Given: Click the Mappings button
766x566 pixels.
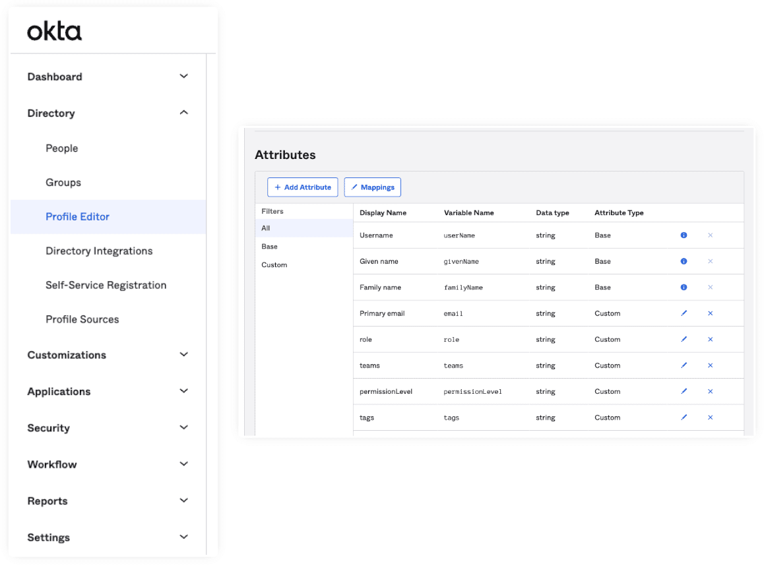Looking at the screenshot, I should pyautogui.click(x=373, y=187).
